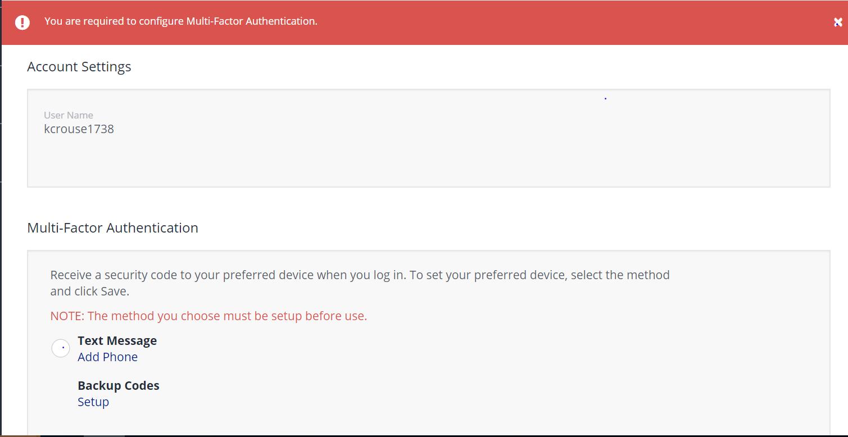Click the Account Settings heading
The image size is (848, 437).
coord(79,67)
